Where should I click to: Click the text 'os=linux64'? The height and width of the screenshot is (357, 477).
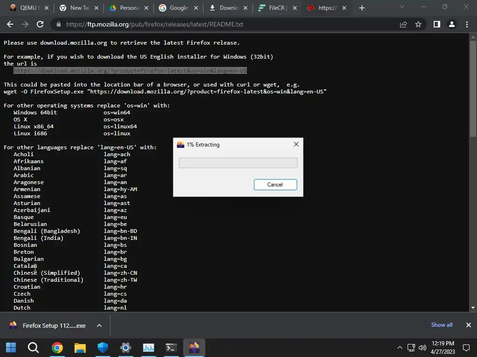coord(120,126)
